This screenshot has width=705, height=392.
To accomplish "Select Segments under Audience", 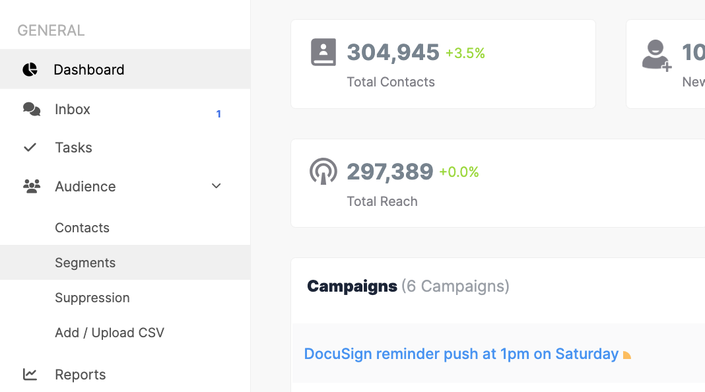I will coord(85,263).
